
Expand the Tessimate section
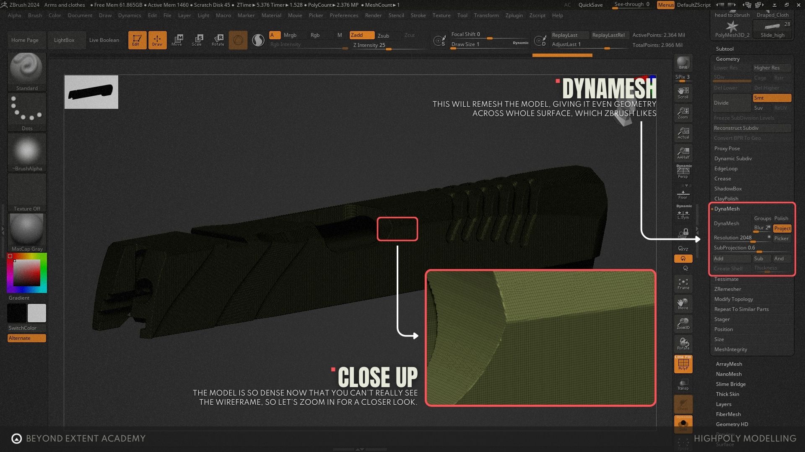point(726,279)
